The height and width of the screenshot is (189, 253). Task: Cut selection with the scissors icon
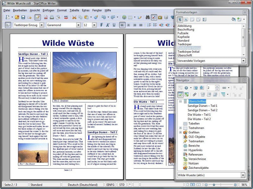tap(74, 17)
